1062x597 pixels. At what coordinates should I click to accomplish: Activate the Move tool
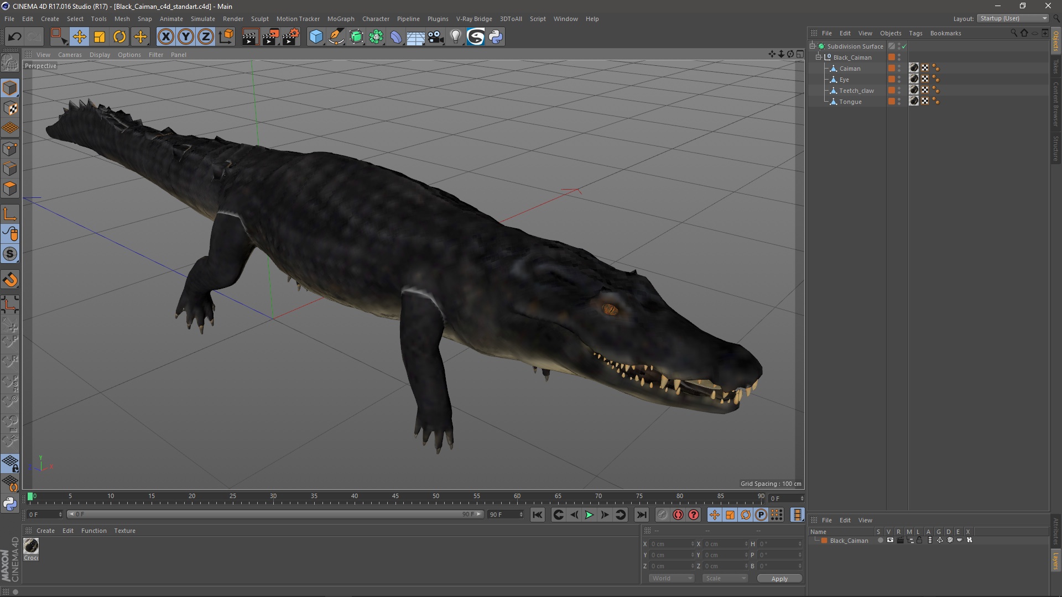[x=79, y=37]
